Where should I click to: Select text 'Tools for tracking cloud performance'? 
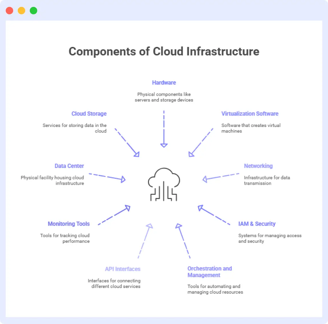[x=65, y=238]
